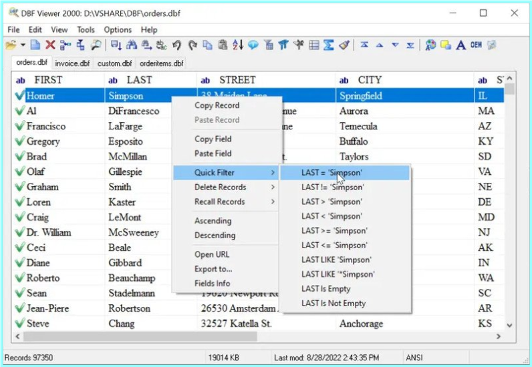Click the binoculars Find icon
Image resolution: width=532 pixels, height=367 pixels.
click(x=132, y=45)
